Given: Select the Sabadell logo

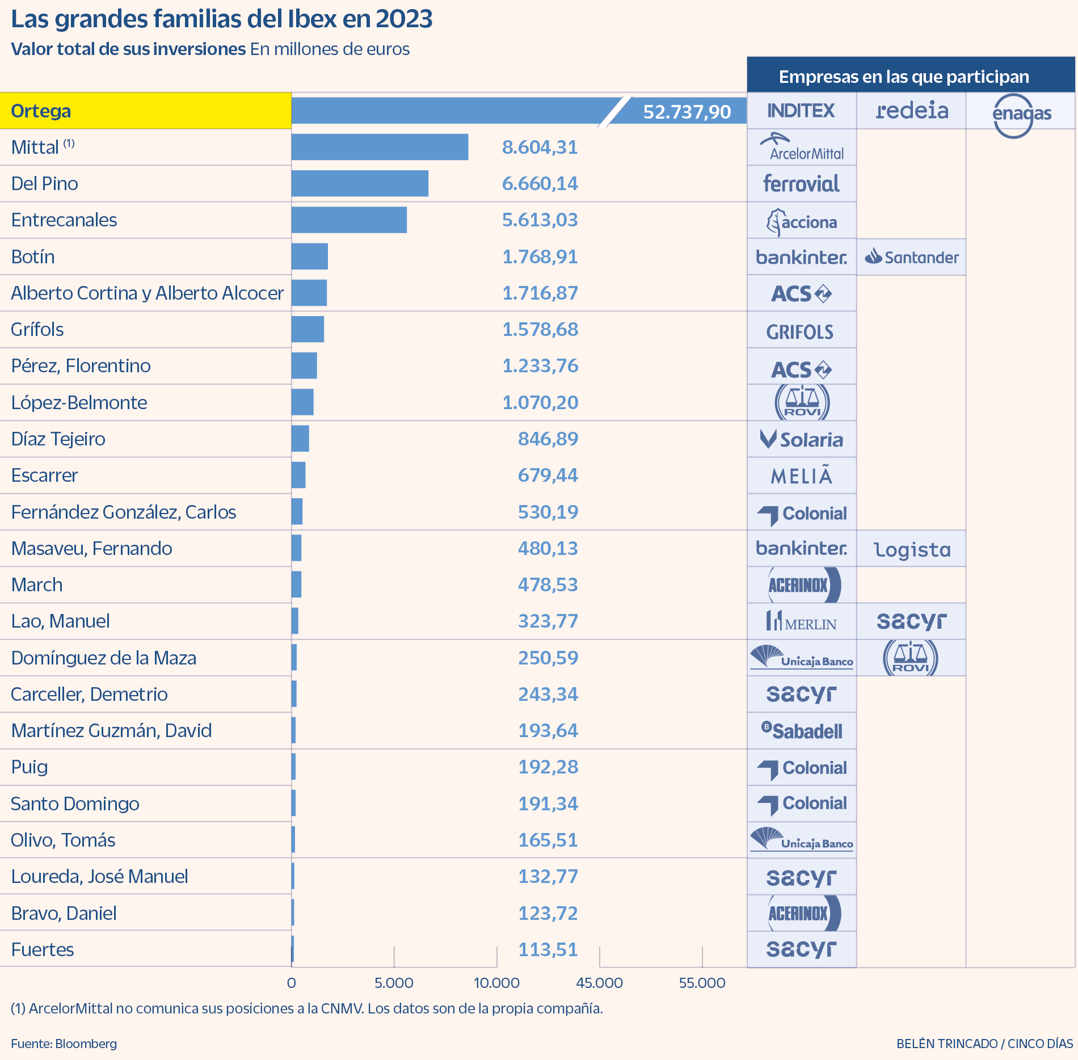Looking at the screenshot, I should click(801, 731).
